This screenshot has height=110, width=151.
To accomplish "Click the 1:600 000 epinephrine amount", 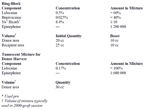I will (x=118, y=73).
